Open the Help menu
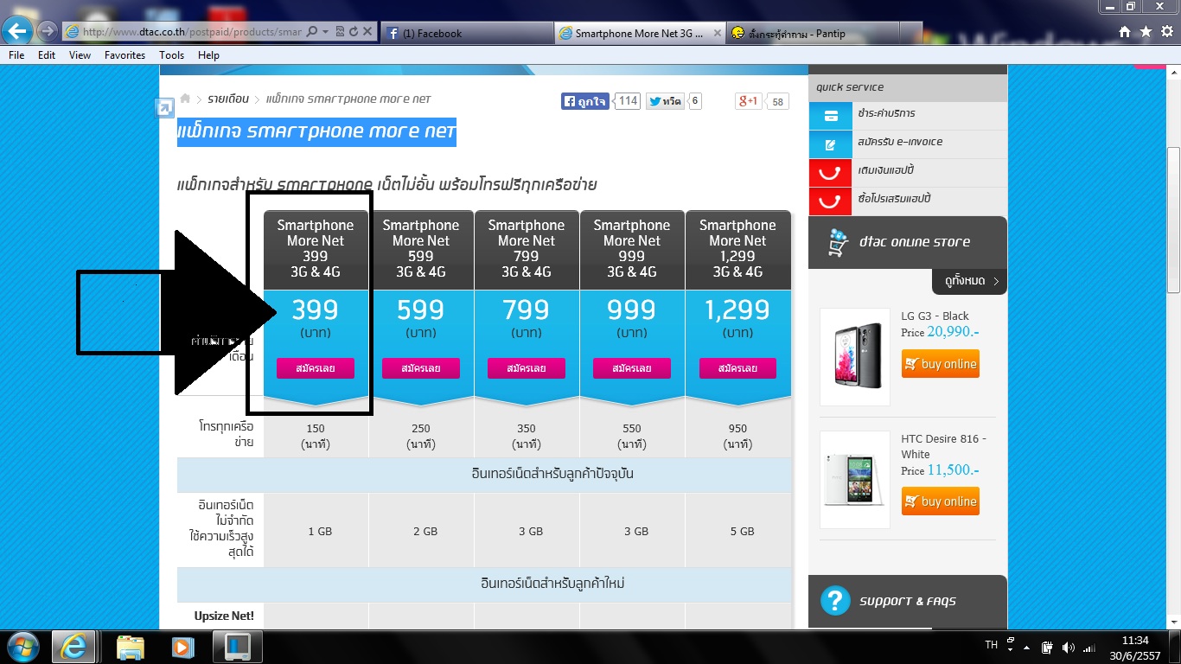The height and width of the screenshot is (664, 1181). 208,55
